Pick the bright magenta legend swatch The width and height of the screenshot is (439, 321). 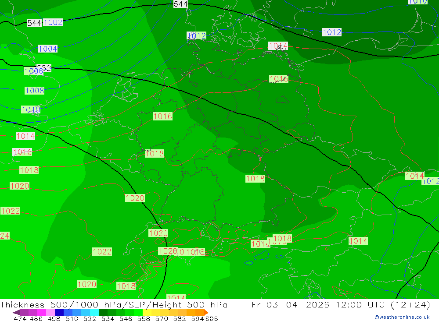pyautogui.click(x=42, y=312)
